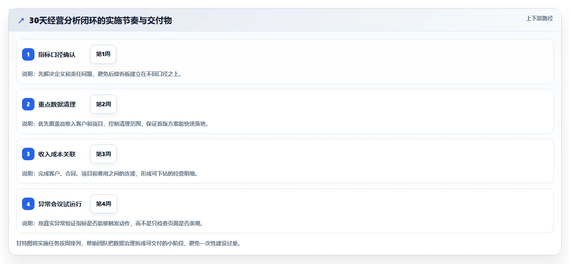This screenshot has height=264, width=570.
Task: Click the description starting 说明：完成客户、合同、项目
Action: (111, 174)
